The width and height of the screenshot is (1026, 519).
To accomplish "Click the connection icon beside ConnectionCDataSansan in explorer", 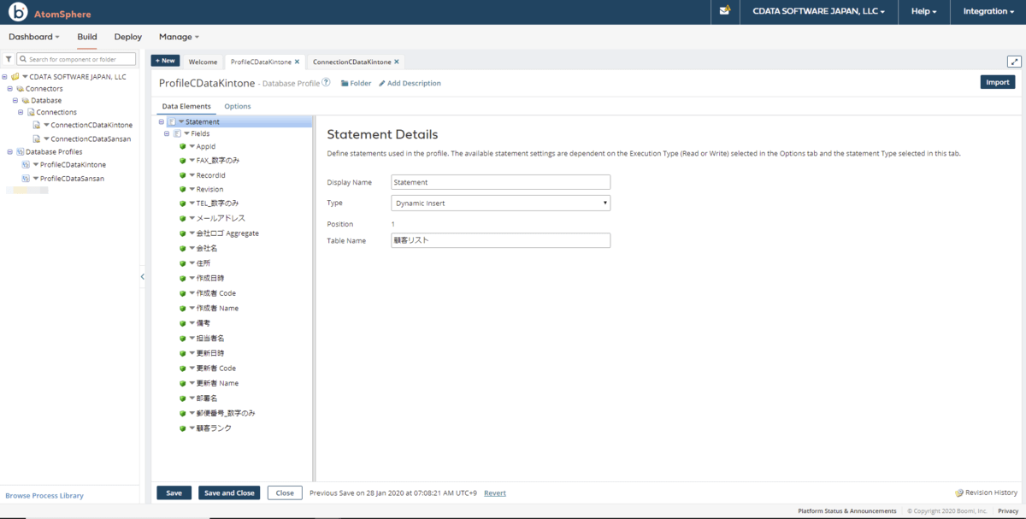I will [36, 139].
